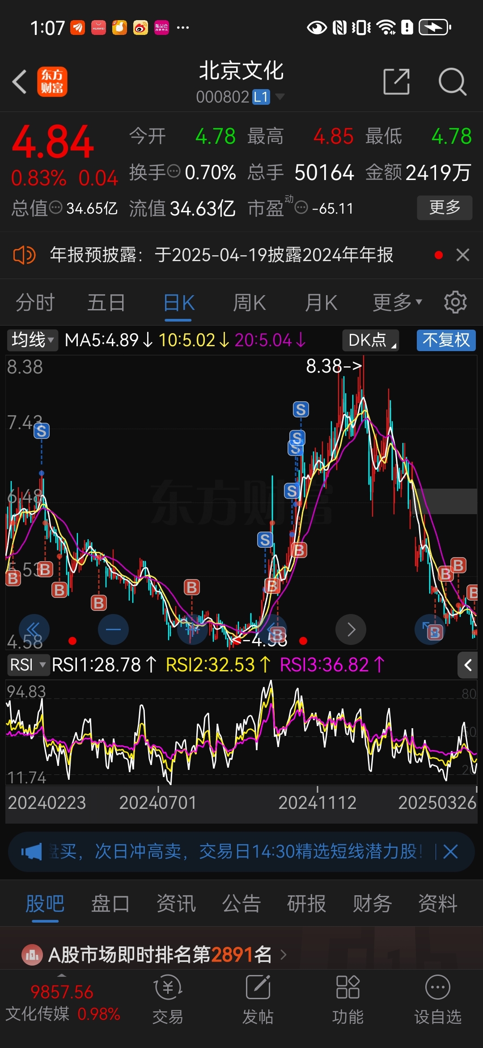Switch to 月K chart tab
Screen dimensions: 483x1048
coord(321,303)
